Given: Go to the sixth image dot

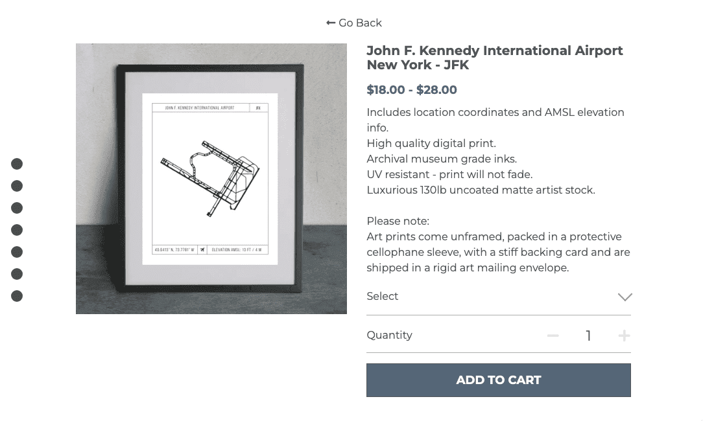Looking at the screenshot, I should tap(17, 274).
